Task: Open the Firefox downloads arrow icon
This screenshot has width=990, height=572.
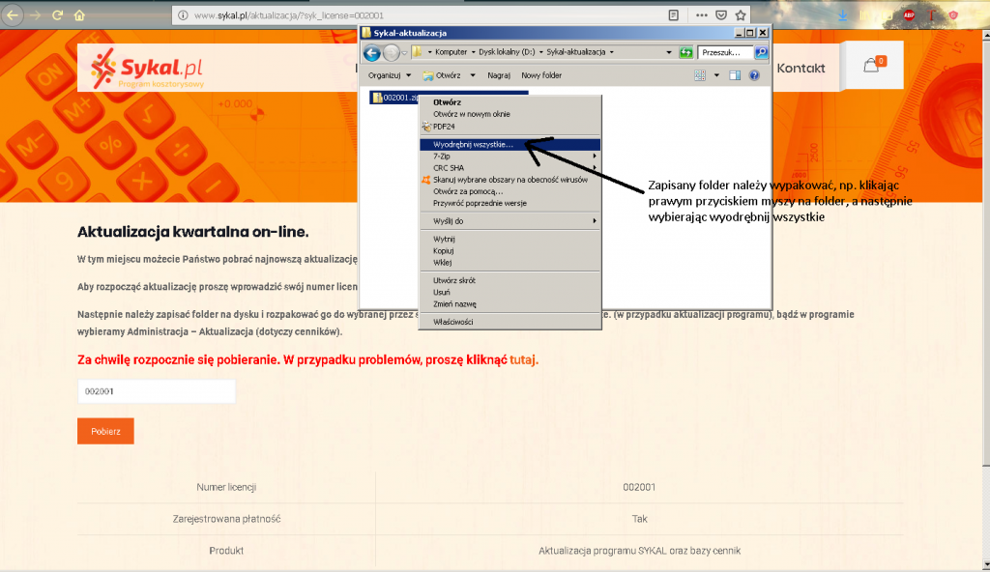Action: click(843, 14)
